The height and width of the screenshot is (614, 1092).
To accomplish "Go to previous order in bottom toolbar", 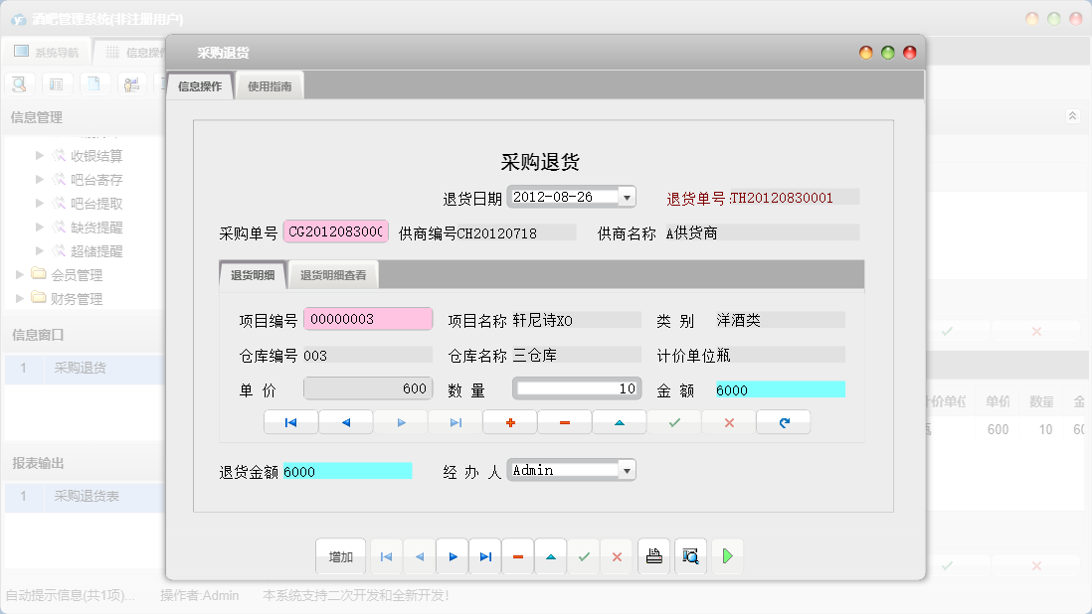I will point(420,556).
